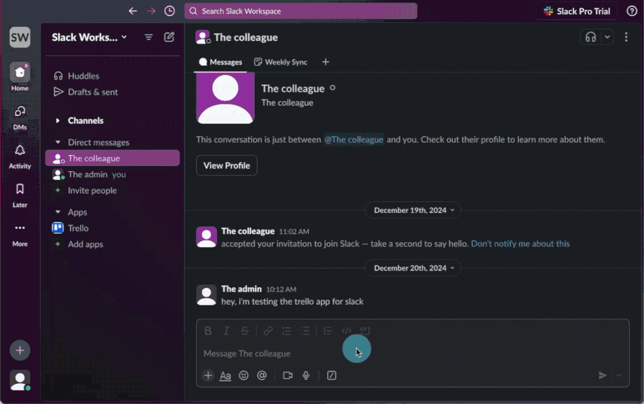
Task: Click The colleague conversation header name
Action: click(x=246, y=37)
